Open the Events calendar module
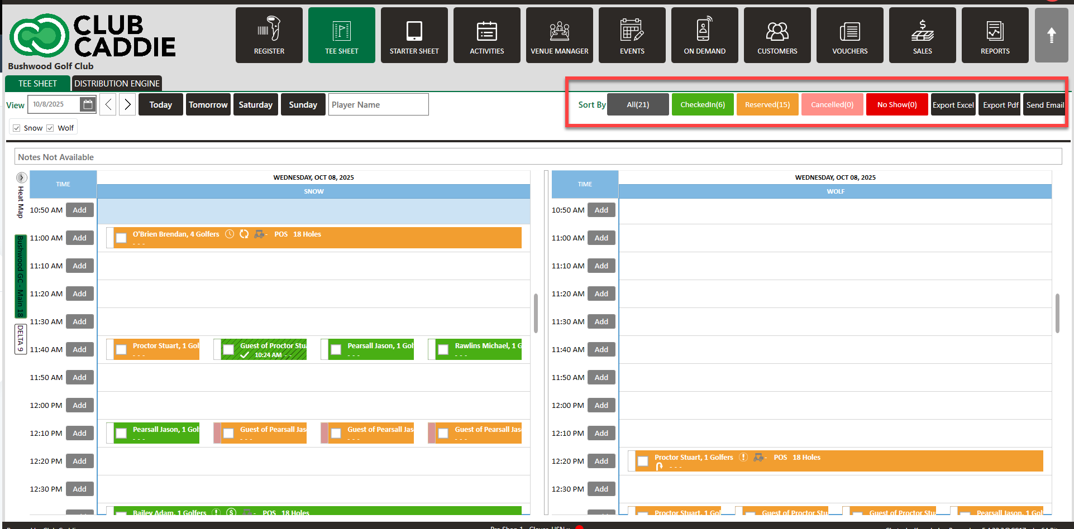 tap(632, 35)
